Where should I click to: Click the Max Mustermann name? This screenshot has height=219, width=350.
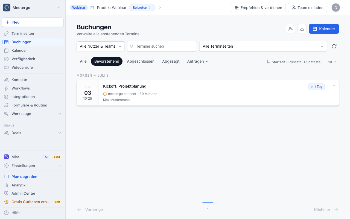[x=116, y=100]
